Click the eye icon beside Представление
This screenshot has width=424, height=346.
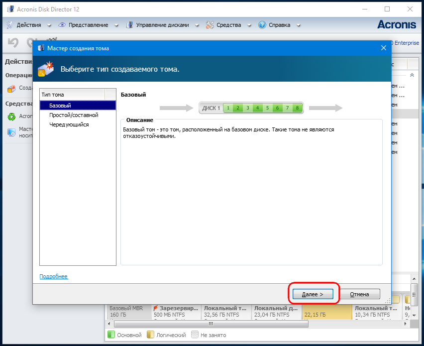point(62,25)
